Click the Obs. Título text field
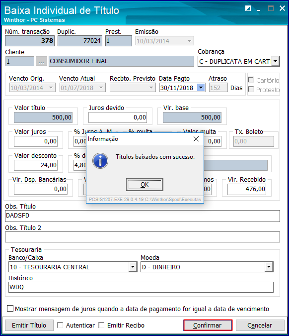 point(143,216)
